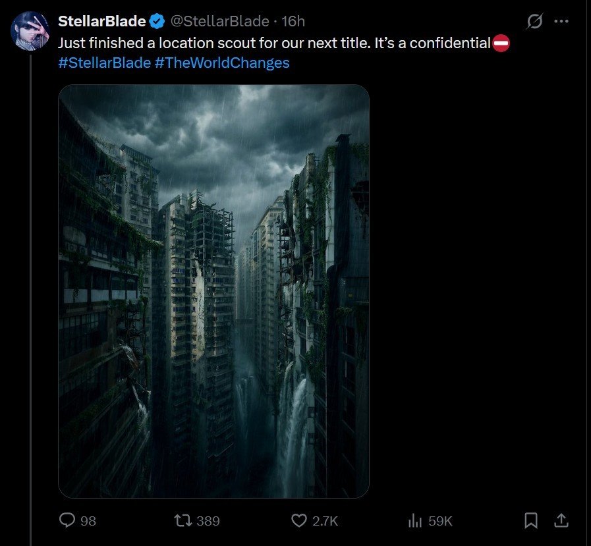The image size is (591, 546).
Task: Click the reply speech bubble icon
Action: coord(69,521)
